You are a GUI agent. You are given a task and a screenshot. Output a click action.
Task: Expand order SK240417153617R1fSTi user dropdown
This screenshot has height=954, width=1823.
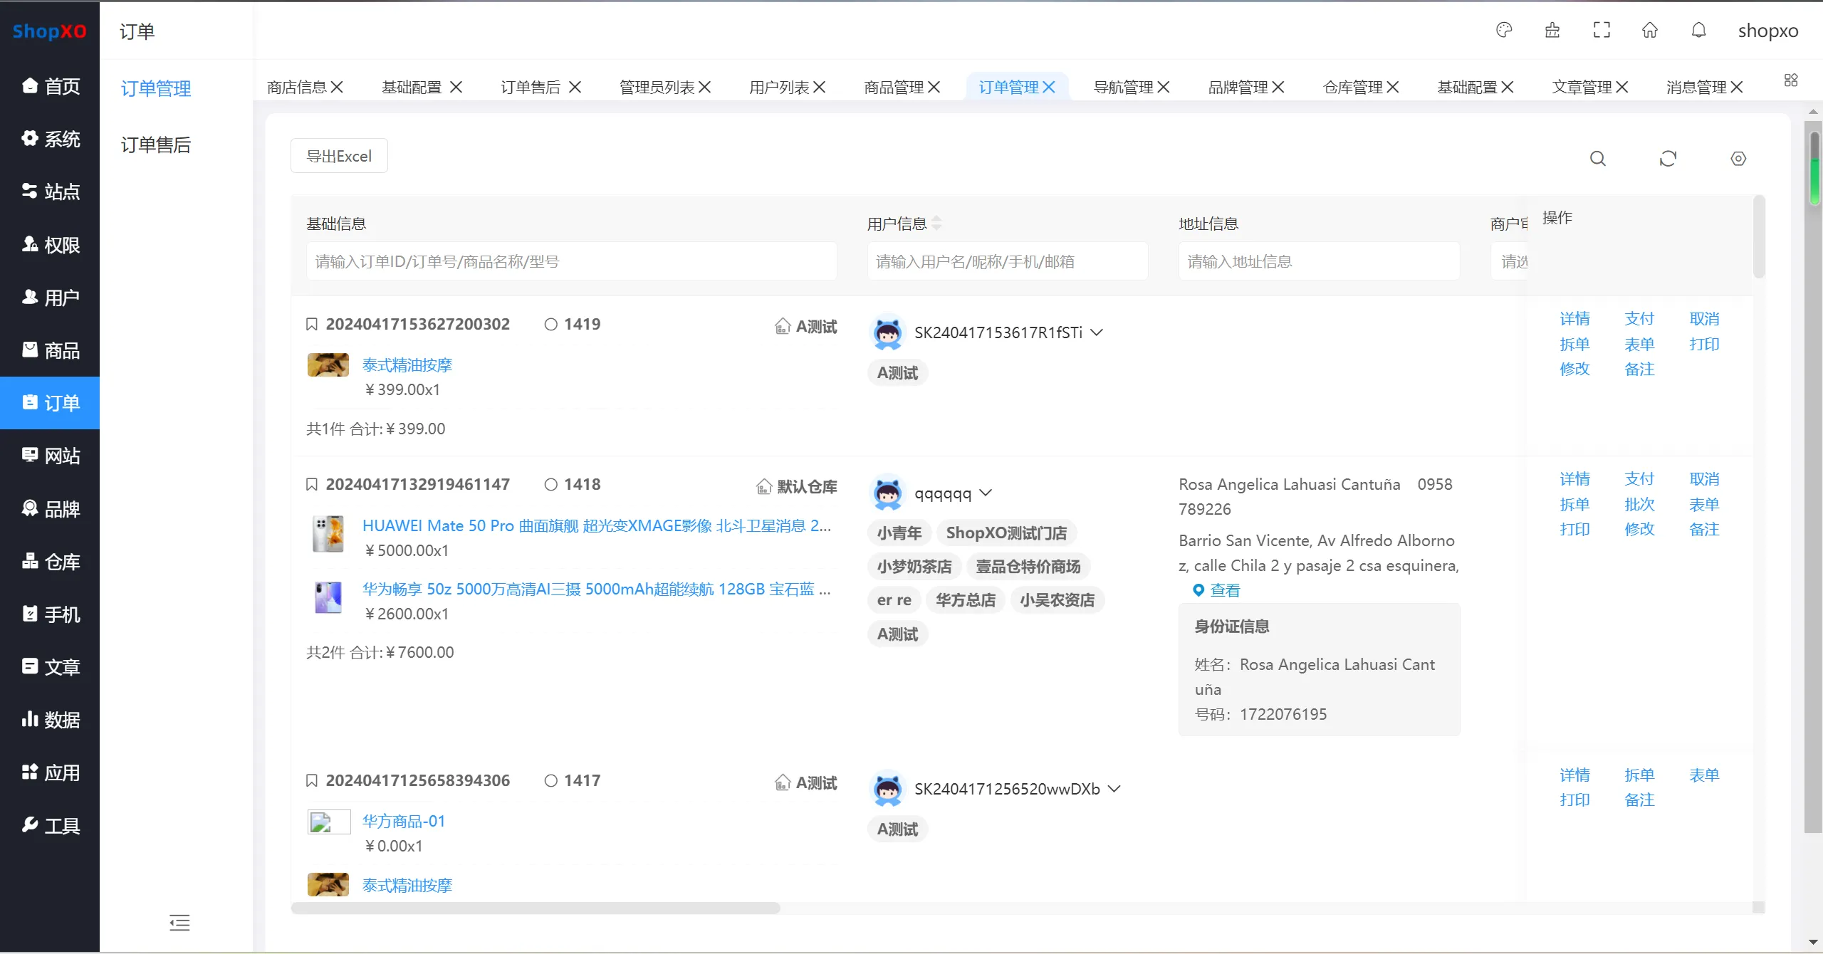[1096, 332]
